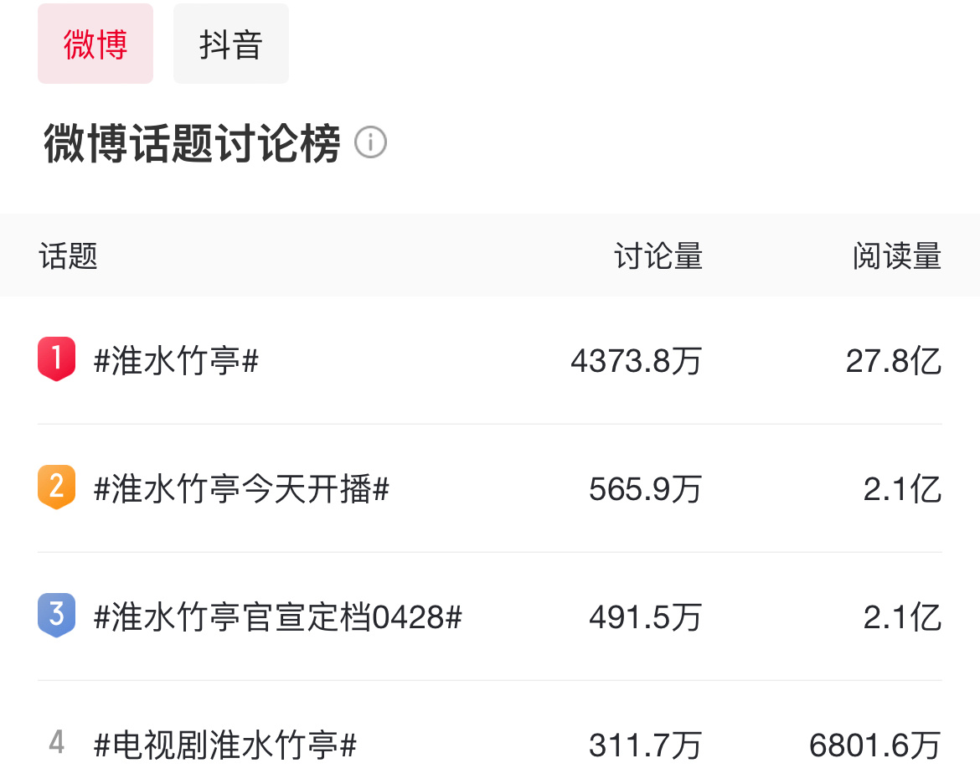The image size is (980, 784).
Task: Sort by 阅读量 column header
Action: pyautogui.click(x=897, y=256)
